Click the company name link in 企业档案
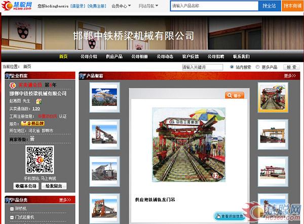Image resolution: width=304 pixels, height=224 pixels. coord(38,94)
